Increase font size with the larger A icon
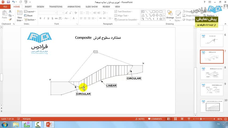Viewport: 228px width, 128px height. click(66, 13)
